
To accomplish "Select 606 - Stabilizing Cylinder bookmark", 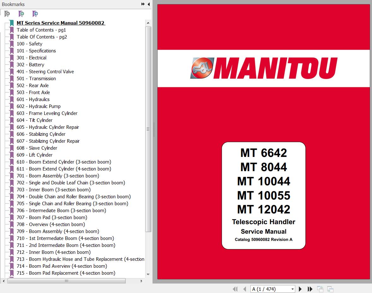I will pyautogui.click(x=41, y=134).
